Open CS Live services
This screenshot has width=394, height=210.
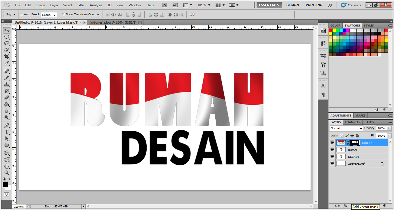point(350,5)
